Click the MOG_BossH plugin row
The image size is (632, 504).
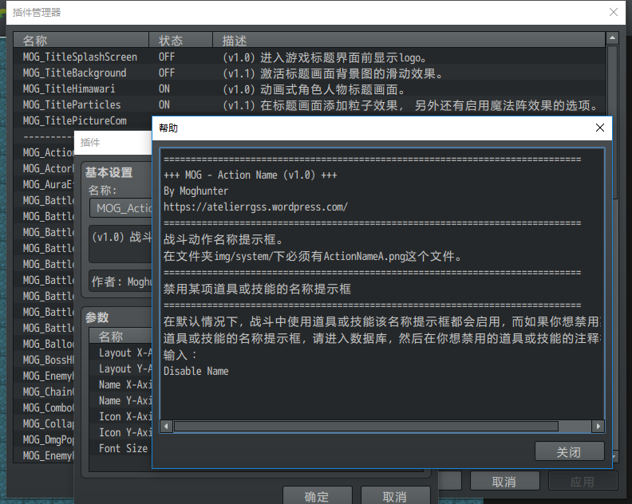[x=44, y=360]
